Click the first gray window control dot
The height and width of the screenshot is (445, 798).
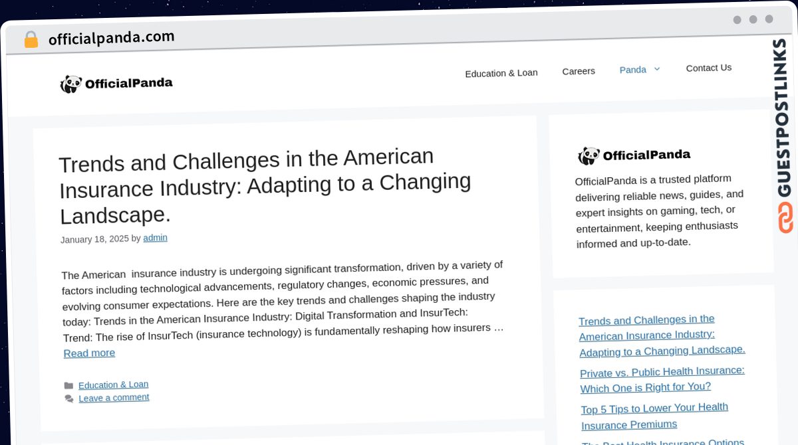point(737,20)
